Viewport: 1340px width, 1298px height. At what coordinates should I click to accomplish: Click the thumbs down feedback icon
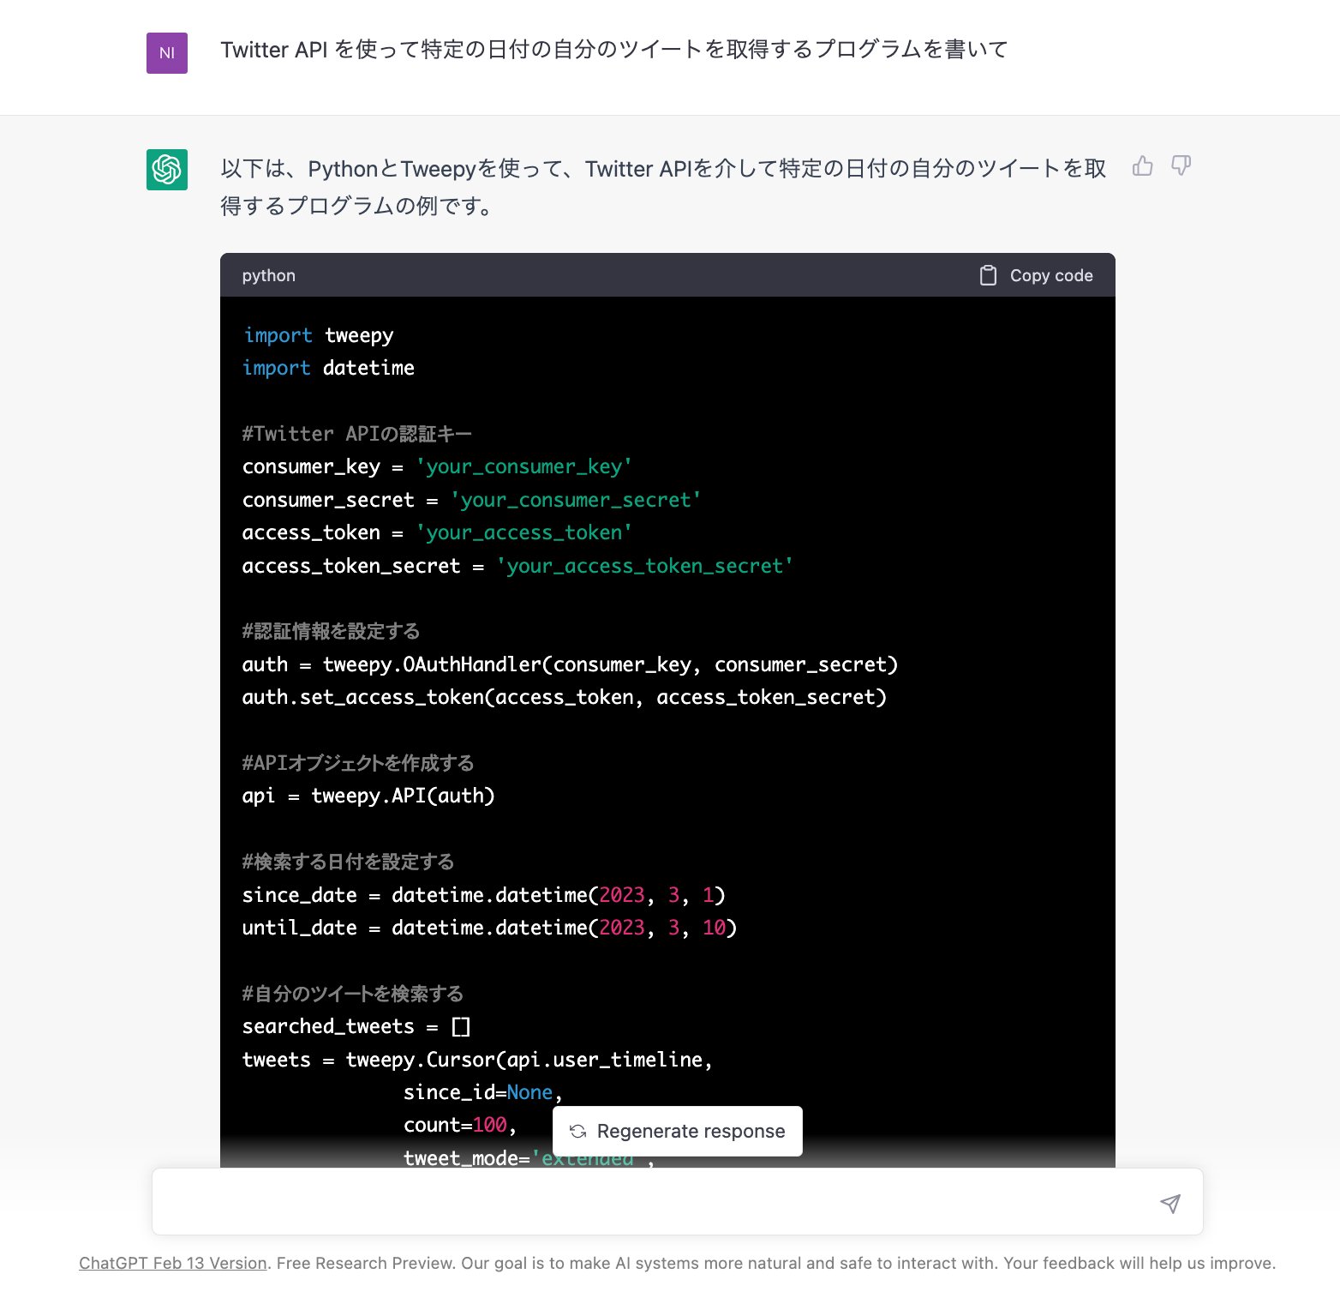tap(1181, 165)
